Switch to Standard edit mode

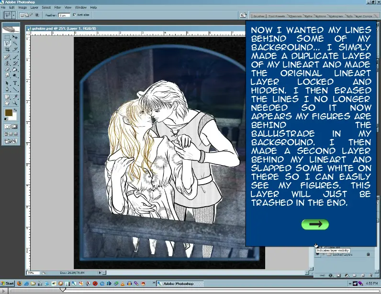tap(7, 127)
